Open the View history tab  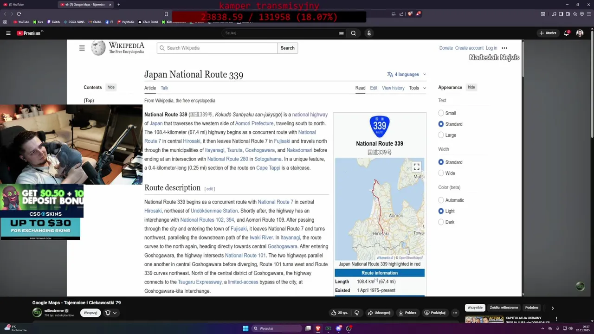[393, 88]
